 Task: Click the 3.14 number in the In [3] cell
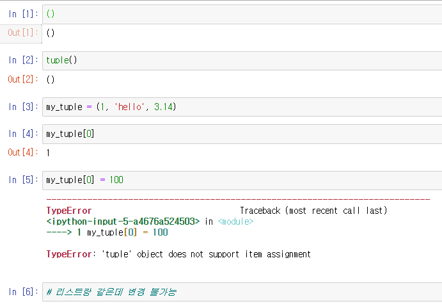[x=163, y=107]
